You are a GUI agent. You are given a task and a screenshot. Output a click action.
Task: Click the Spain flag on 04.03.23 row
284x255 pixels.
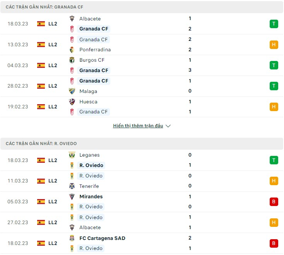[x=41, y=65]
